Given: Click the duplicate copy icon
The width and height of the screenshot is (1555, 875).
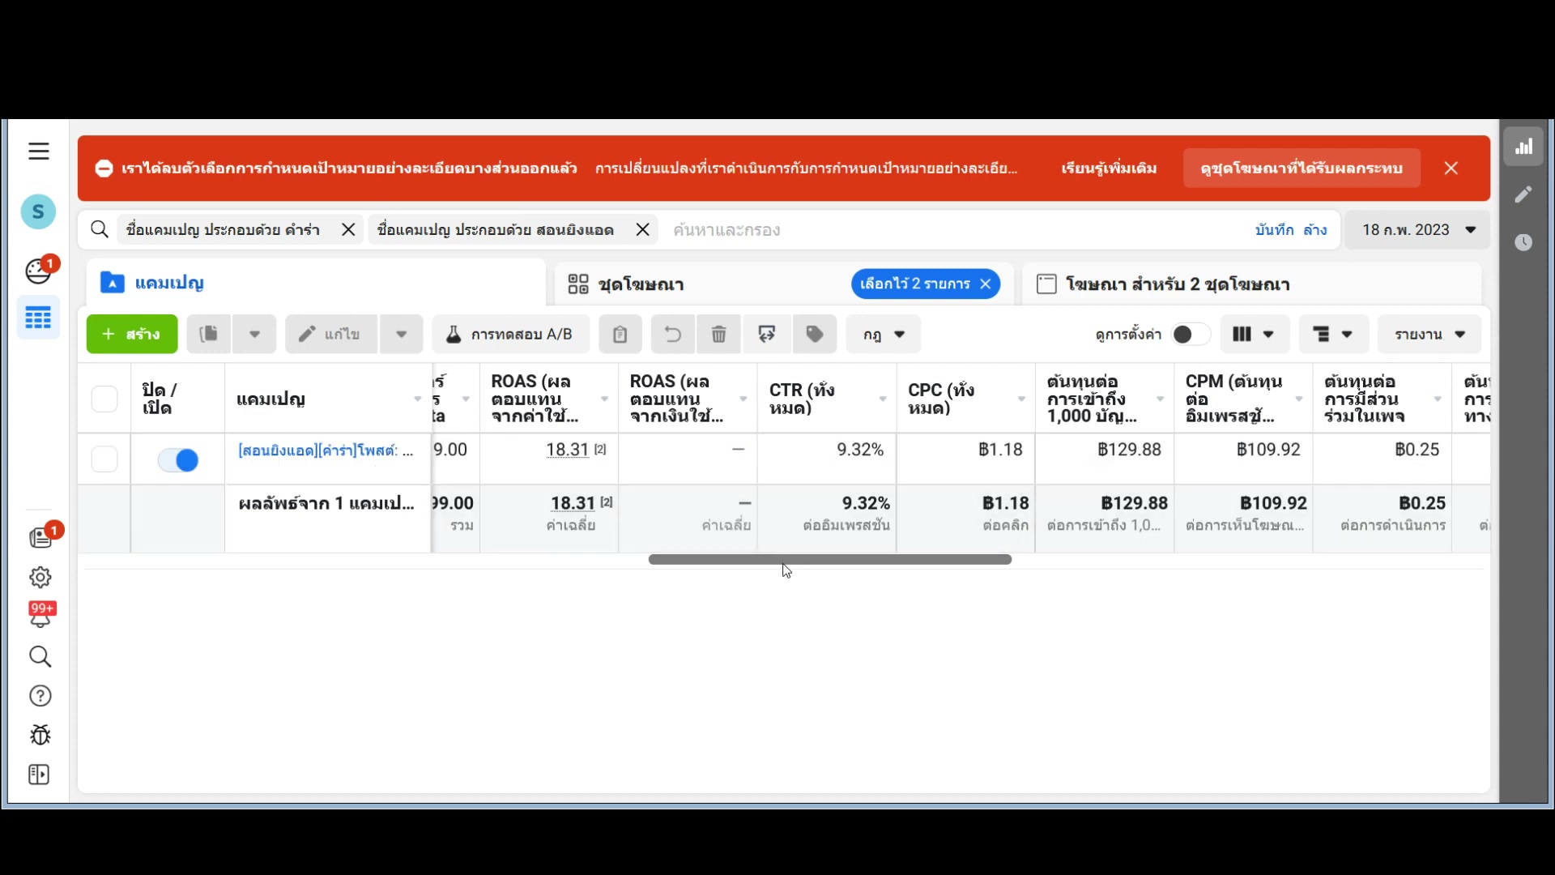Looking at the screenshot, I should click(209, 335).
